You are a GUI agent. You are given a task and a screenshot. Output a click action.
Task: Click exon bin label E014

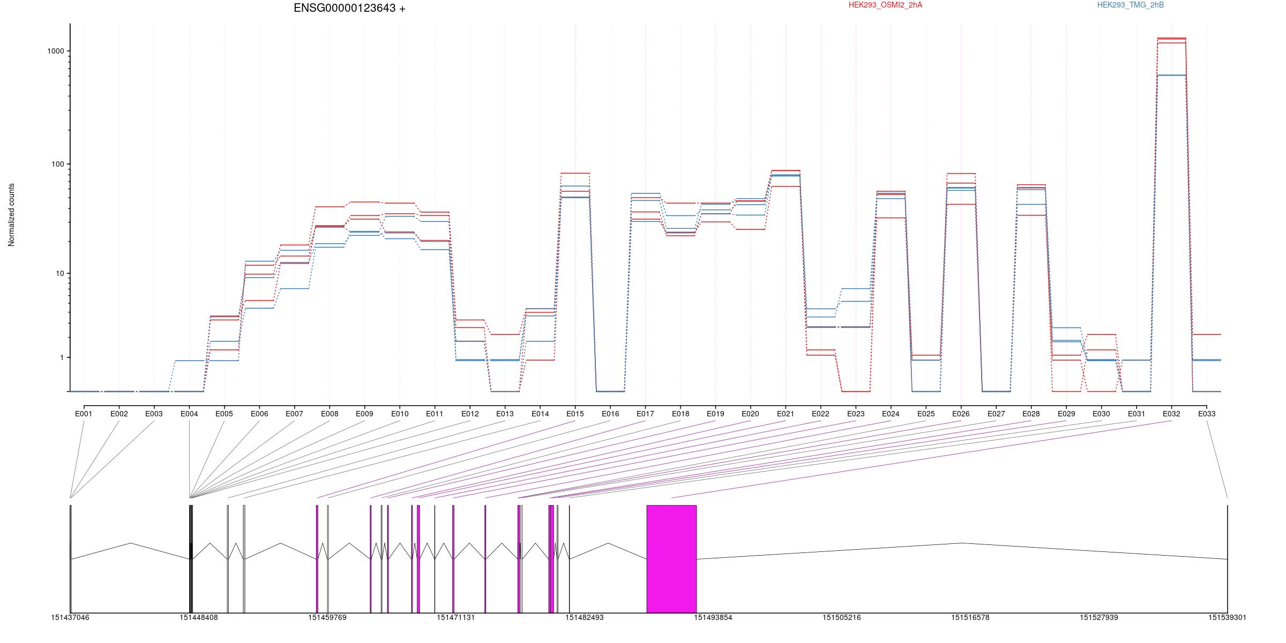(540, 414)
